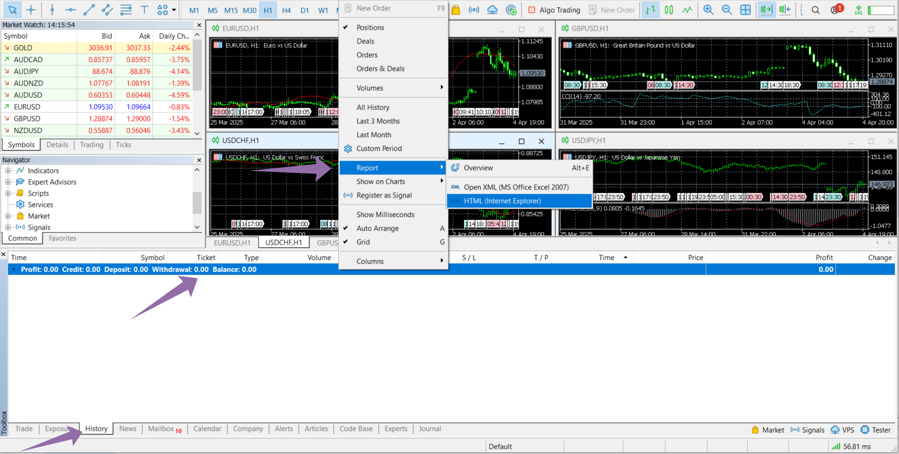Viewport: 899px width, 454px height.
Task: Open the shapes tool dropdown arrow
Action: click(x=174, y=9)
